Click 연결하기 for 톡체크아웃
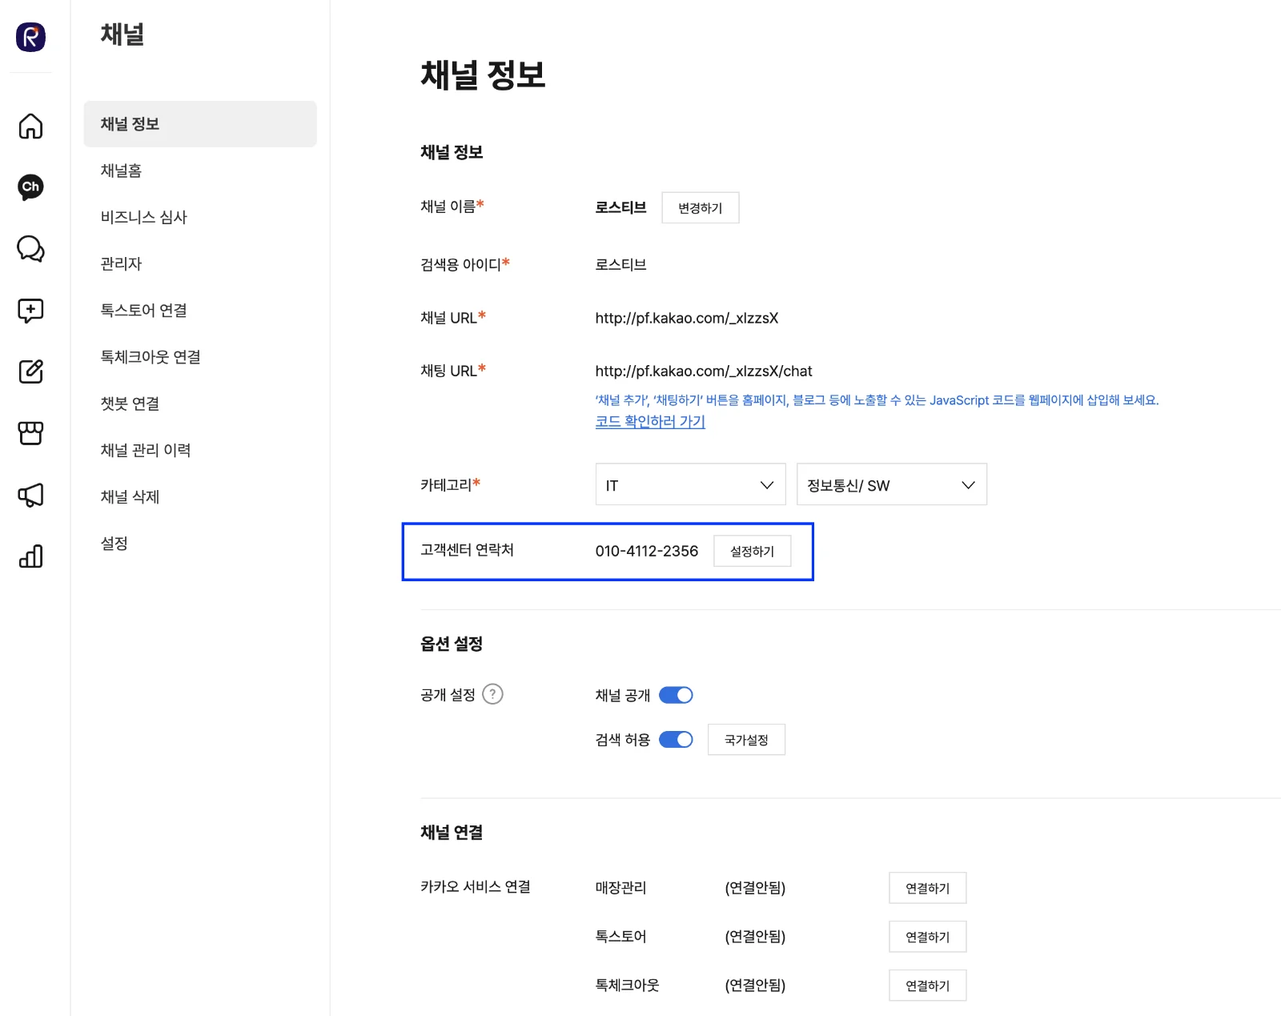This screenshot has height=1016, width=1281. [x=928, y=986]
